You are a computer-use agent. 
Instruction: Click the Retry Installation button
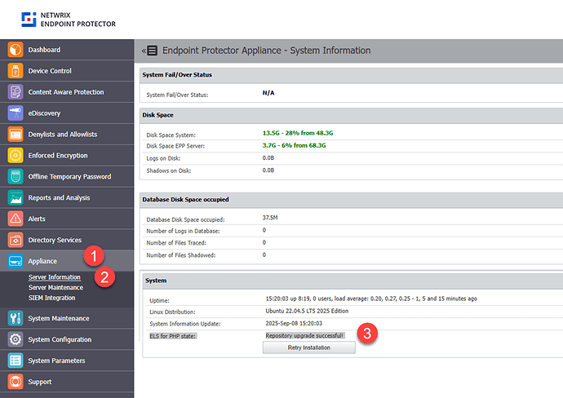[x=308, y=347]
